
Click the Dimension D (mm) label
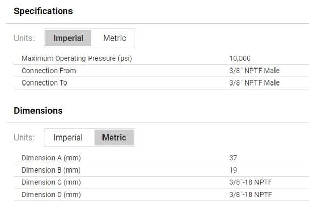click(x=51, y=195)
